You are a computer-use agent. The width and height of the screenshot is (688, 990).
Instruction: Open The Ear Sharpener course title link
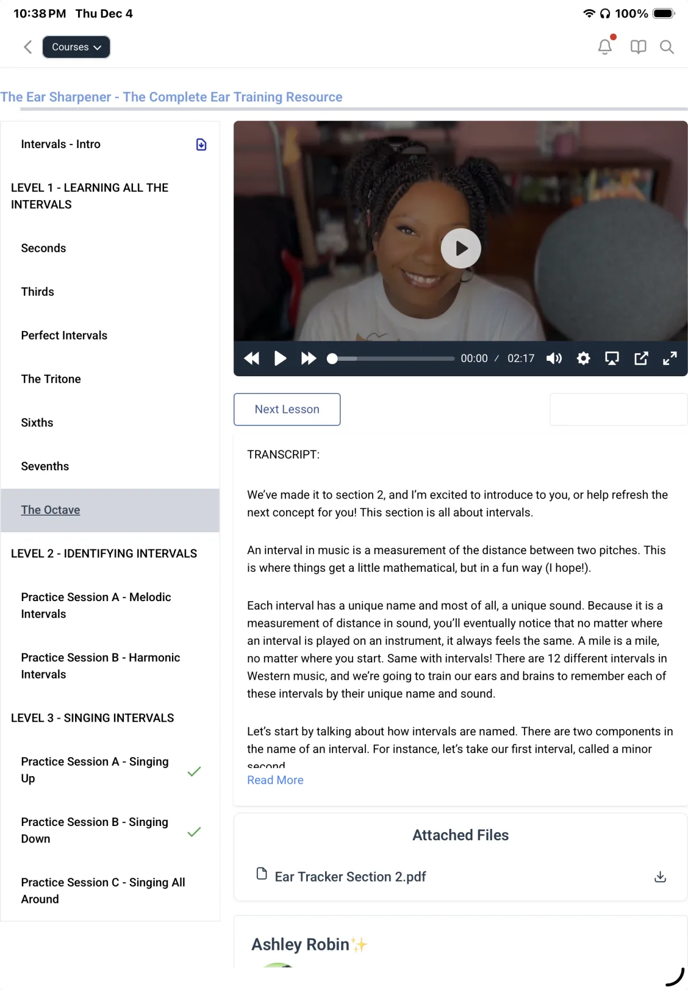pyautogui.click(x=171, y=97)
